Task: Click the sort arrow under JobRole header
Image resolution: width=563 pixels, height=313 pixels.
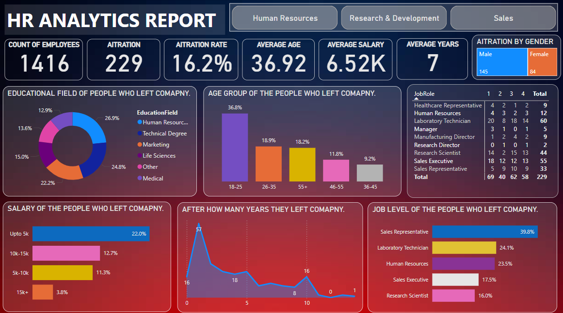Action: pyautogui.click(x=416, y=99)
